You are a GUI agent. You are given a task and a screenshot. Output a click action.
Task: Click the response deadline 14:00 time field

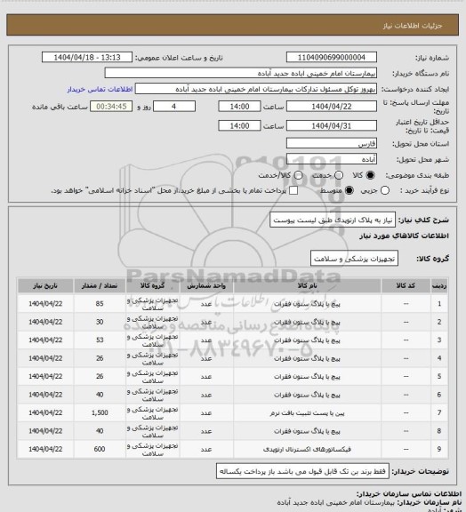coord(239,107)
